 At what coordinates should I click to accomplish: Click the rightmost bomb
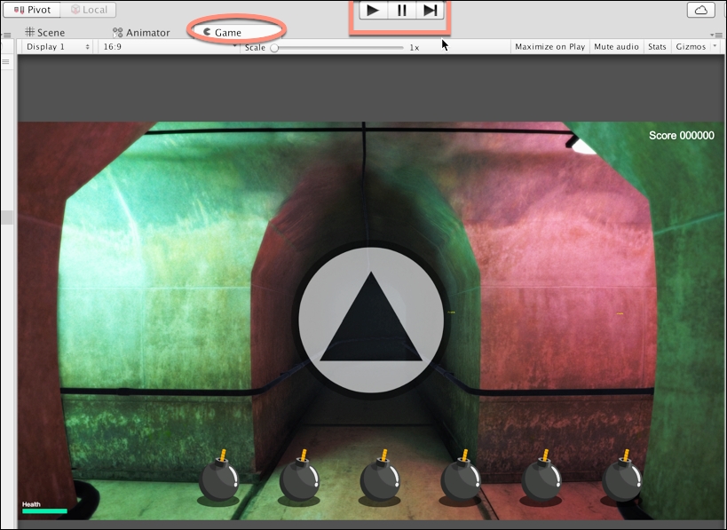pos(621,478)
